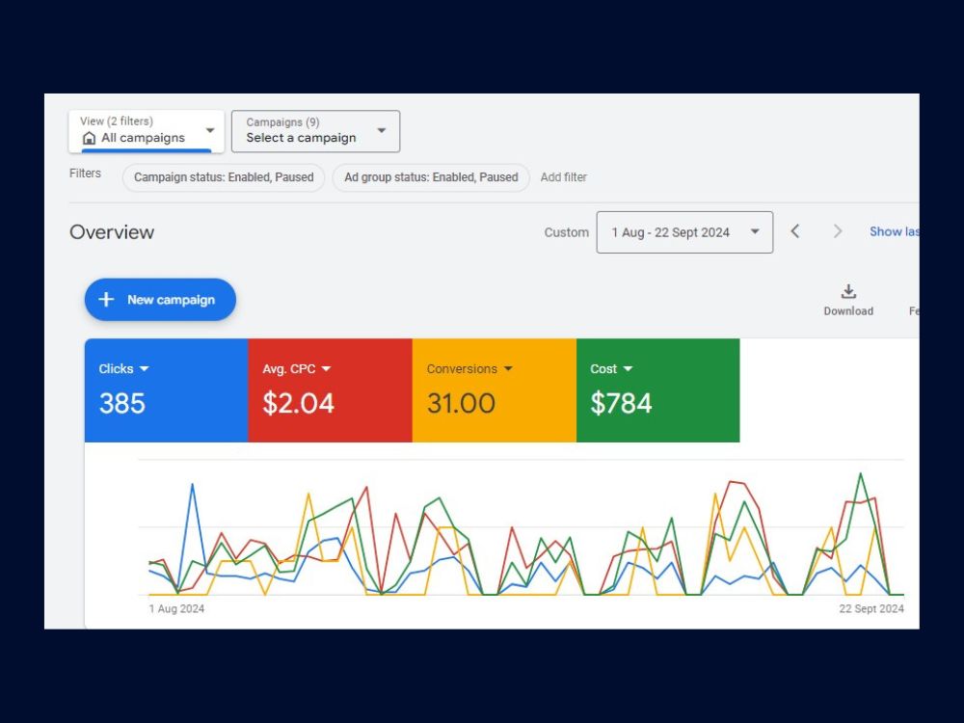Select the yellow 31.00 conversions scorecard
The width and height of the screenshot is (964, 723).
(495, 390)
